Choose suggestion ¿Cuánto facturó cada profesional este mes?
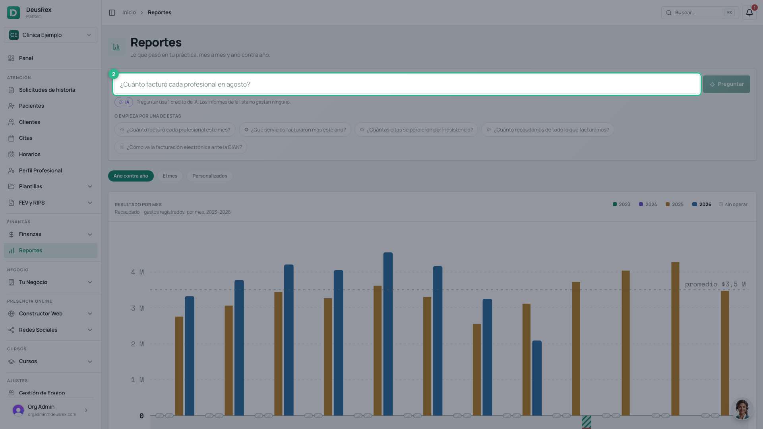The height and width of the screenshot is (429, 763). [x=175, y=130]
